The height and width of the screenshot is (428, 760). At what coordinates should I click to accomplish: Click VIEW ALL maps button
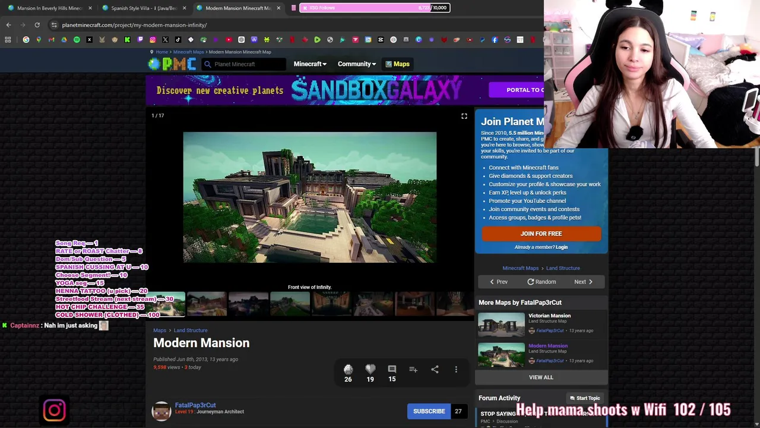point(541,377)
